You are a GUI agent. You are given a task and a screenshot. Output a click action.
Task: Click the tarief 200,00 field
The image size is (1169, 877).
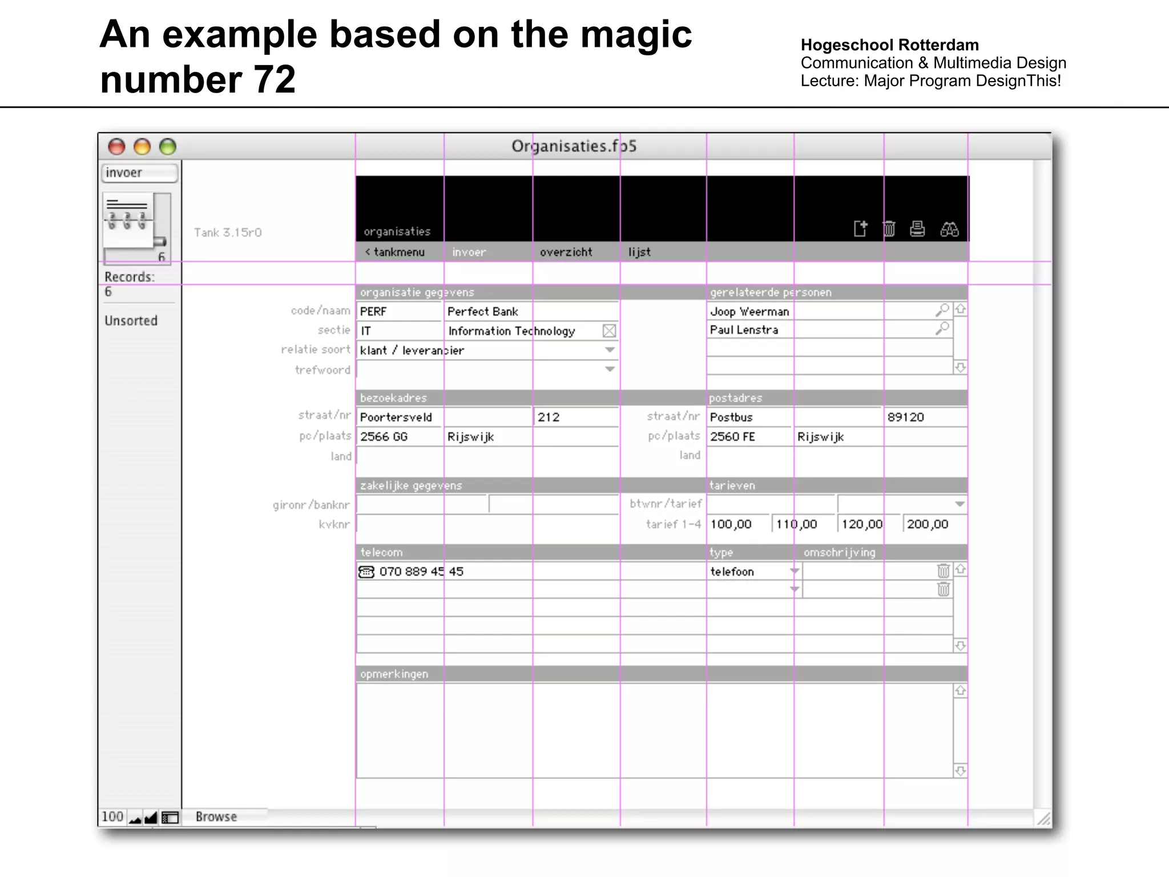pyautogui.click(x=935, y=524)
